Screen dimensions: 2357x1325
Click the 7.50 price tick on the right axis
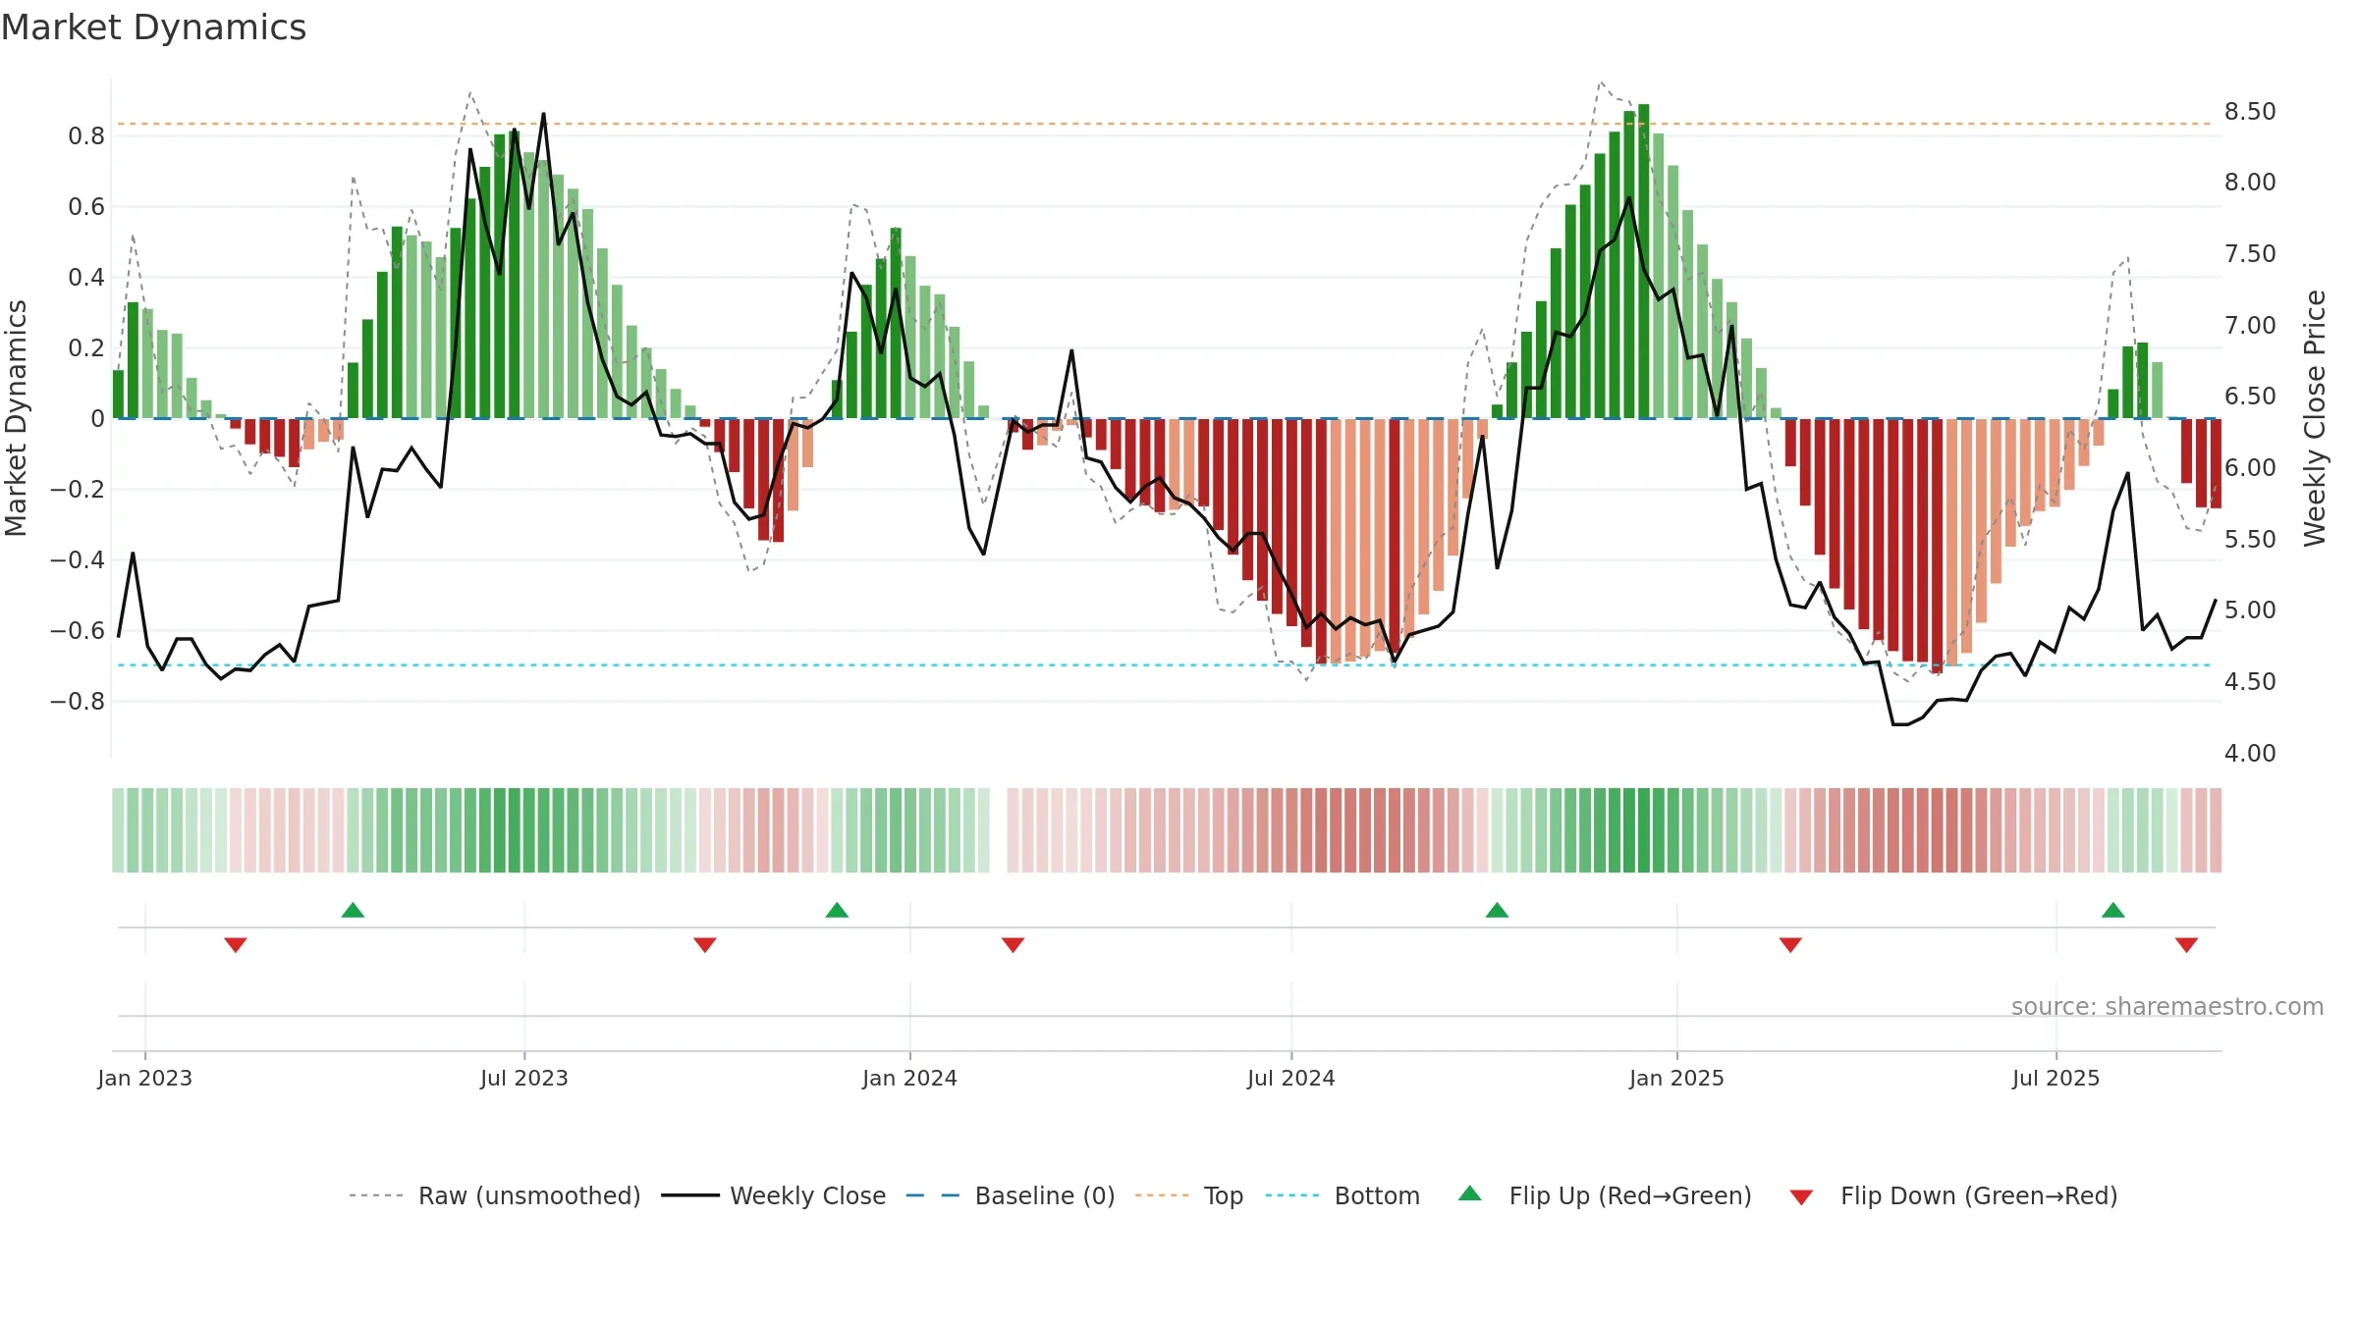pyautogui.click(x=2250, y=254)
